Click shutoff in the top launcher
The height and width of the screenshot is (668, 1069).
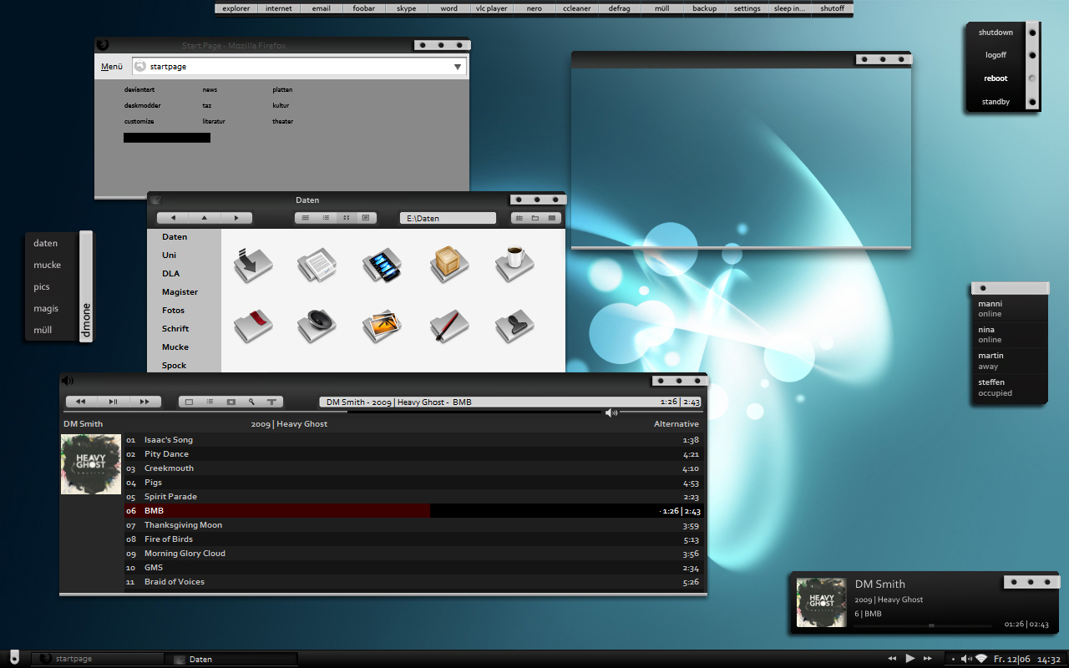(x=832, y=8)
